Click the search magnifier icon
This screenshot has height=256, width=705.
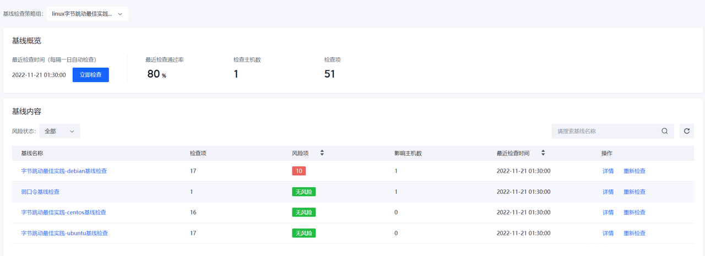point(665,131)
